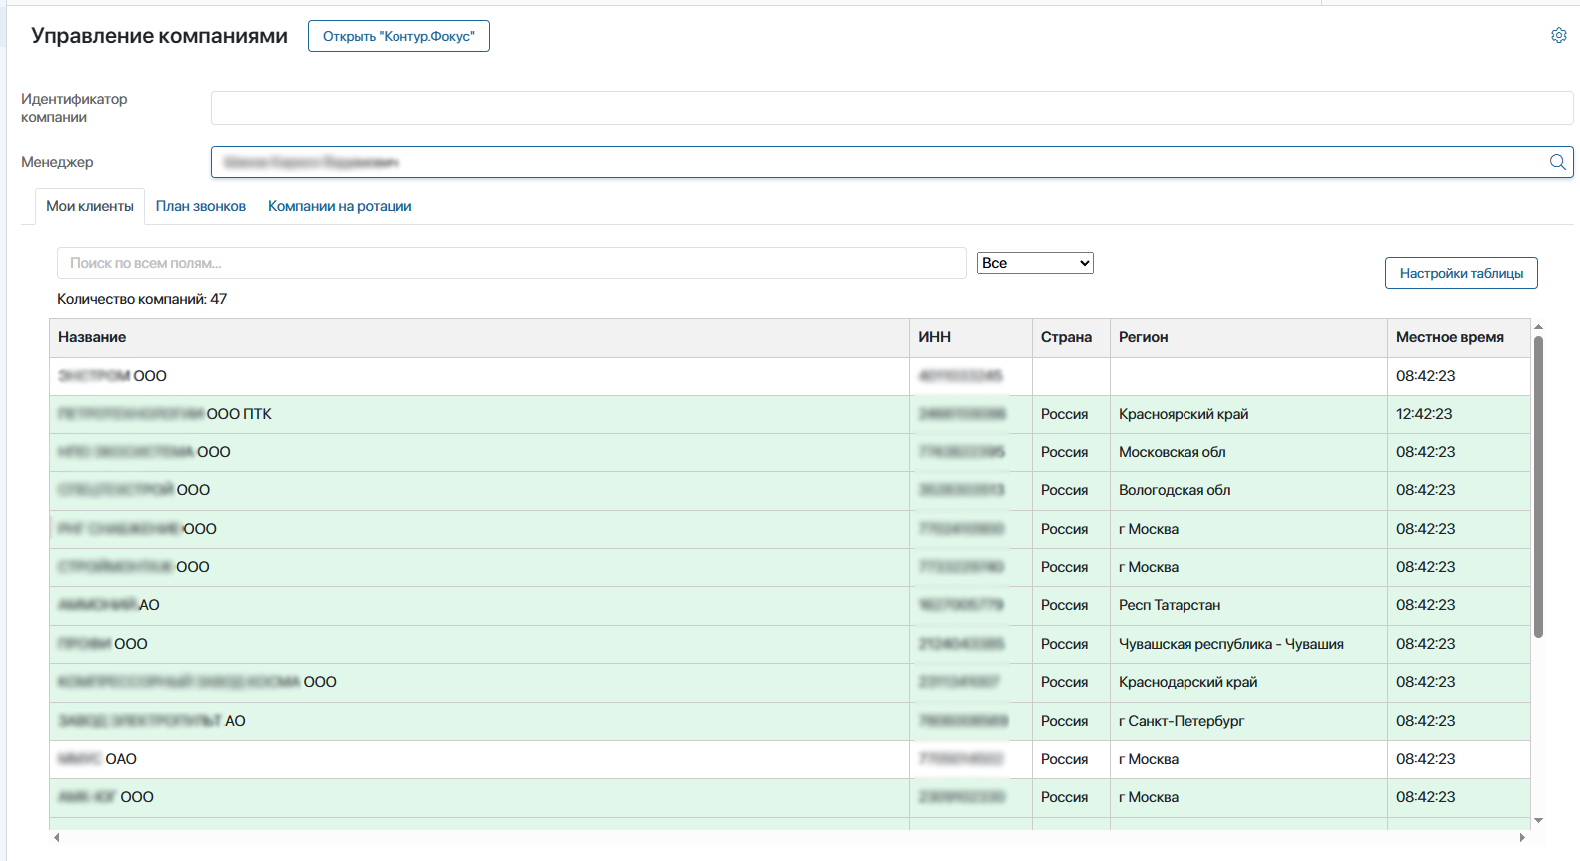Viewport: 1580px width, 861px height.
Task: Sort by the "Название" column header
Action: click(x=92, y=337)
